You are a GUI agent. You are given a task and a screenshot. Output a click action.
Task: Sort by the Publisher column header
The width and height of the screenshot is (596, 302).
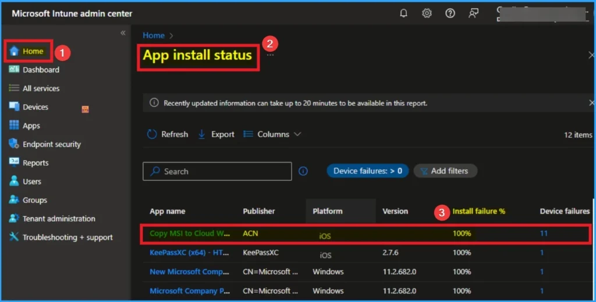click(259, 211)
